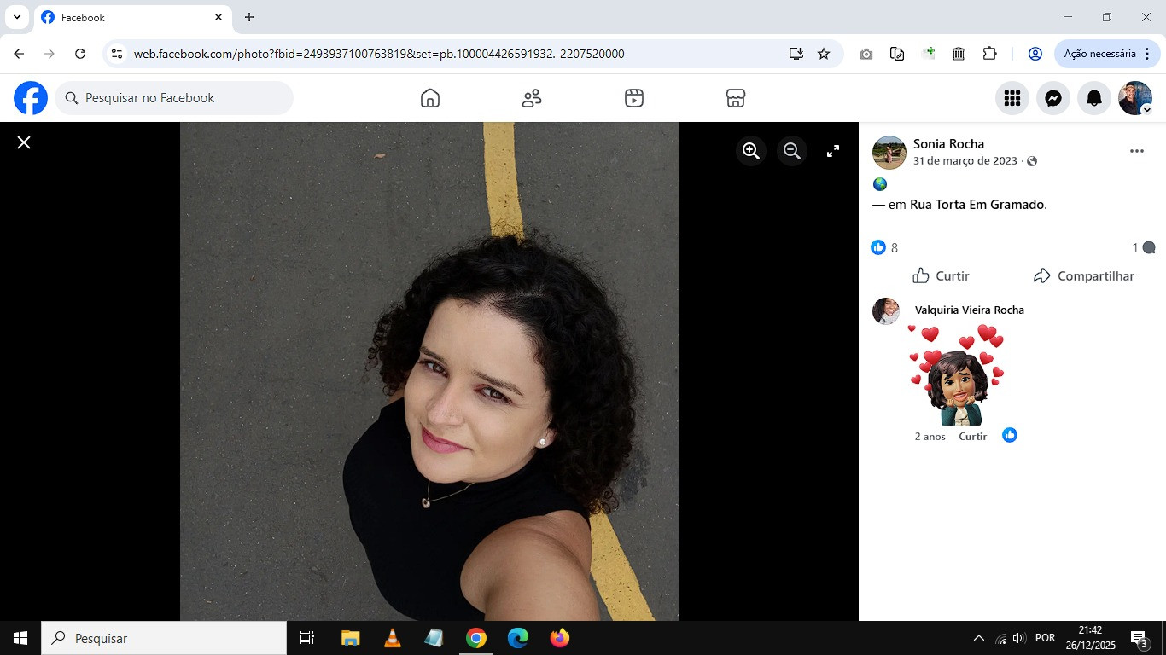Screen dimensions: 1166x655
Task: Toggle Curtir on the photo post
Action: click(941, 275)
